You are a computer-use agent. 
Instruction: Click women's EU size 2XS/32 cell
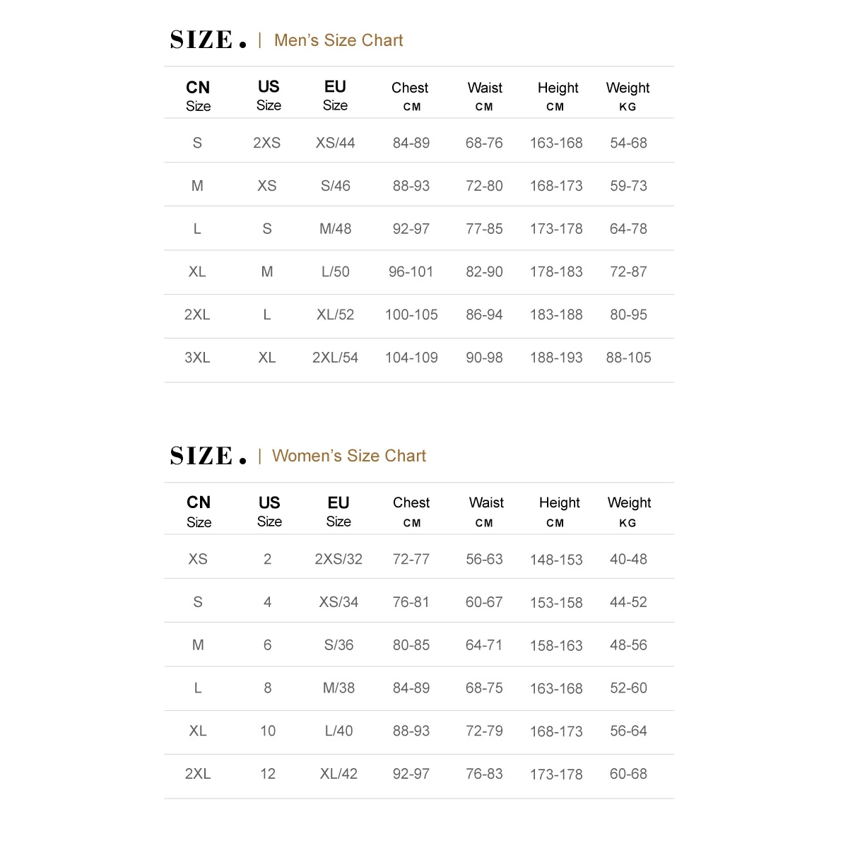click(x=338, y=559)
